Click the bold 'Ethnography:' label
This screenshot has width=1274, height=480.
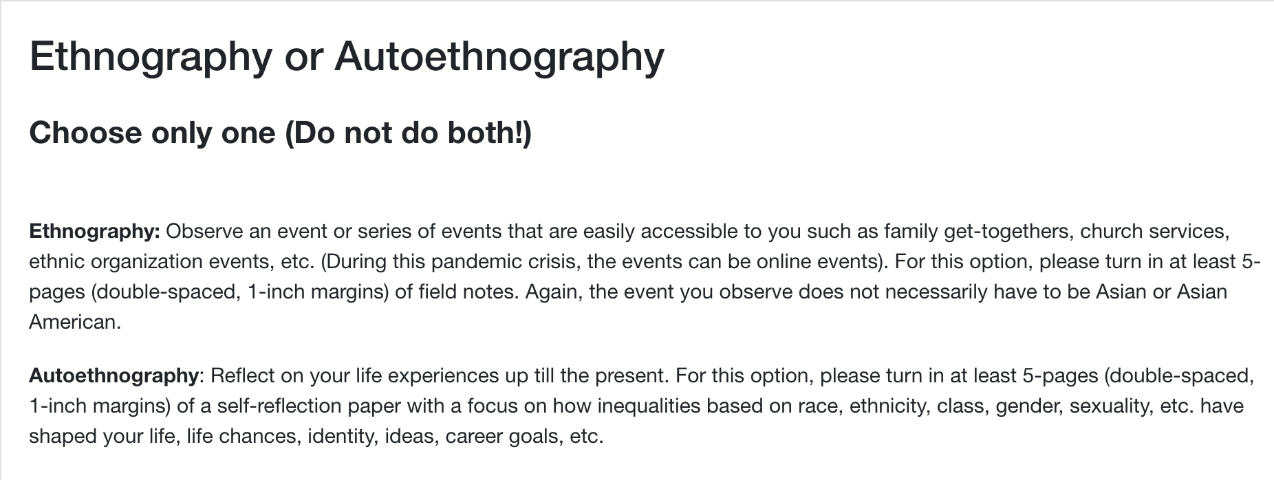pyautogui.click(x=94, y=231)
